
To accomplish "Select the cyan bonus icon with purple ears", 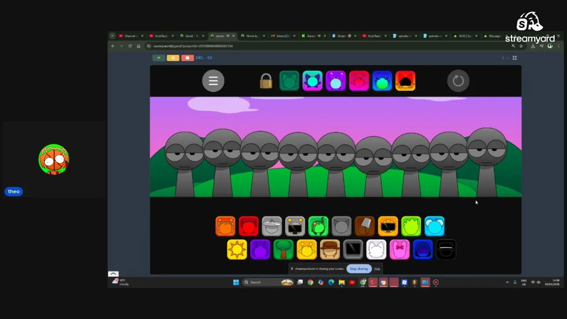I will 312,81.
